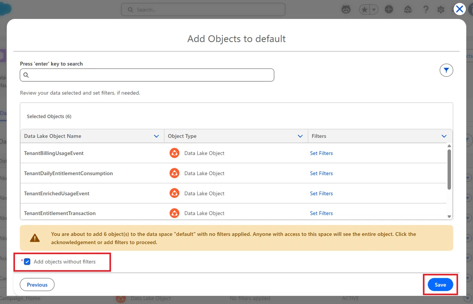Click Data Lake Object icon for TenantEnrichedUsageEvent
Image resolution: width=473 pixels, height=304 pixels.
(174, 193)
